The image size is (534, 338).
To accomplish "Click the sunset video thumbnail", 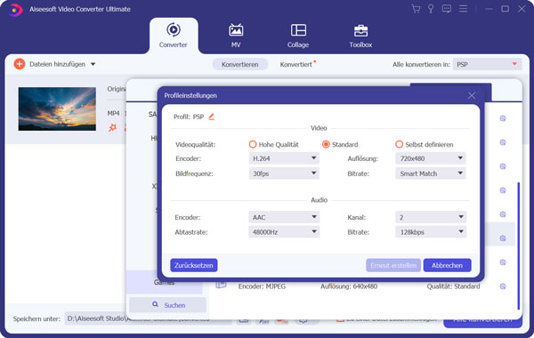I will pos(57,109).
